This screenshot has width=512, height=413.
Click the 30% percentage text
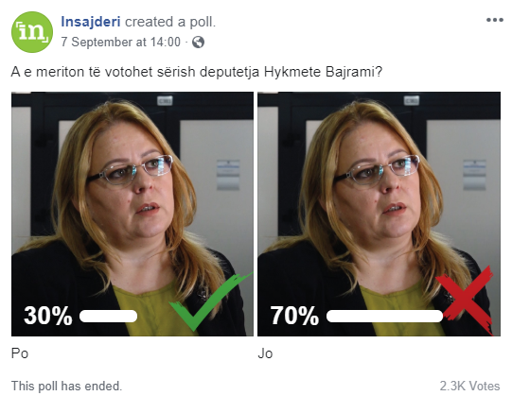48,316
